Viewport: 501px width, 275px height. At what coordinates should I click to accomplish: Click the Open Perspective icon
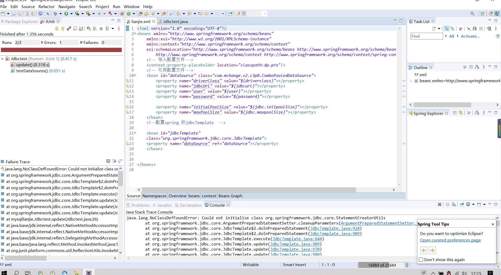(x=482, y=14)
